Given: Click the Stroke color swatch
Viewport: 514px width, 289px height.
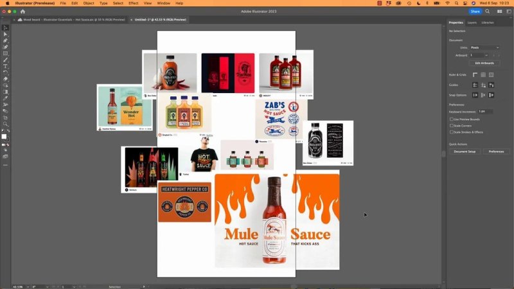Looking at the screenshot, I should pyautogui.click(x=7, y=139).
